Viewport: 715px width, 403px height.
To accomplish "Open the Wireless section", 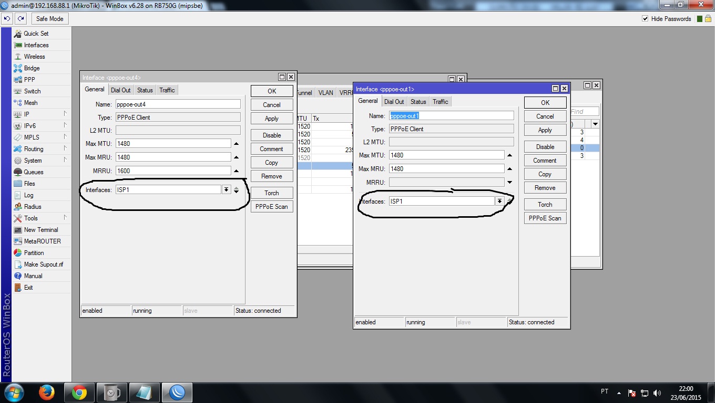I will 34,57.
